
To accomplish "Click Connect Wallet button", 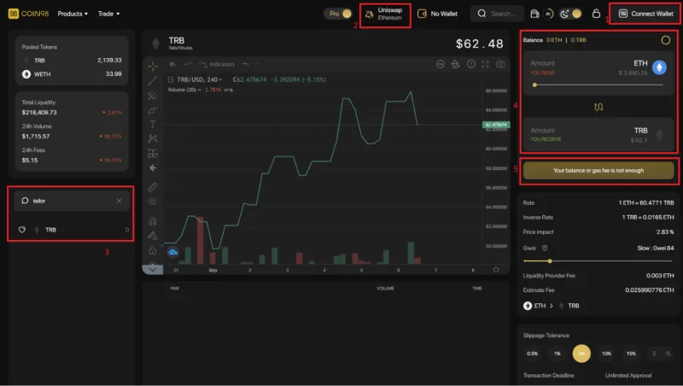I will pyautogui.click(x=646, y=14).
